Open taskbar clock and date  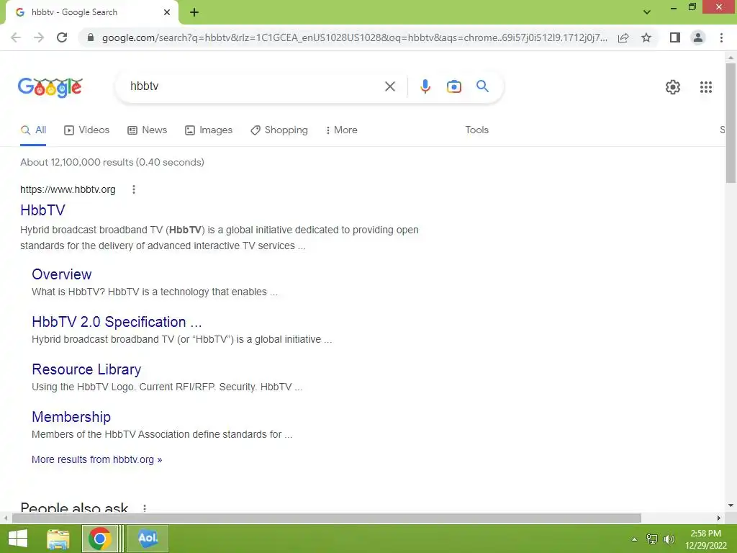point(705,539)
